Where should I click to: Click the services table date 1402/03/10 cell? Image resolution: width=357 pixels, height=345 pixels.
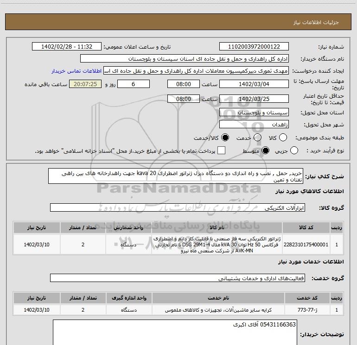click(37, 310)
